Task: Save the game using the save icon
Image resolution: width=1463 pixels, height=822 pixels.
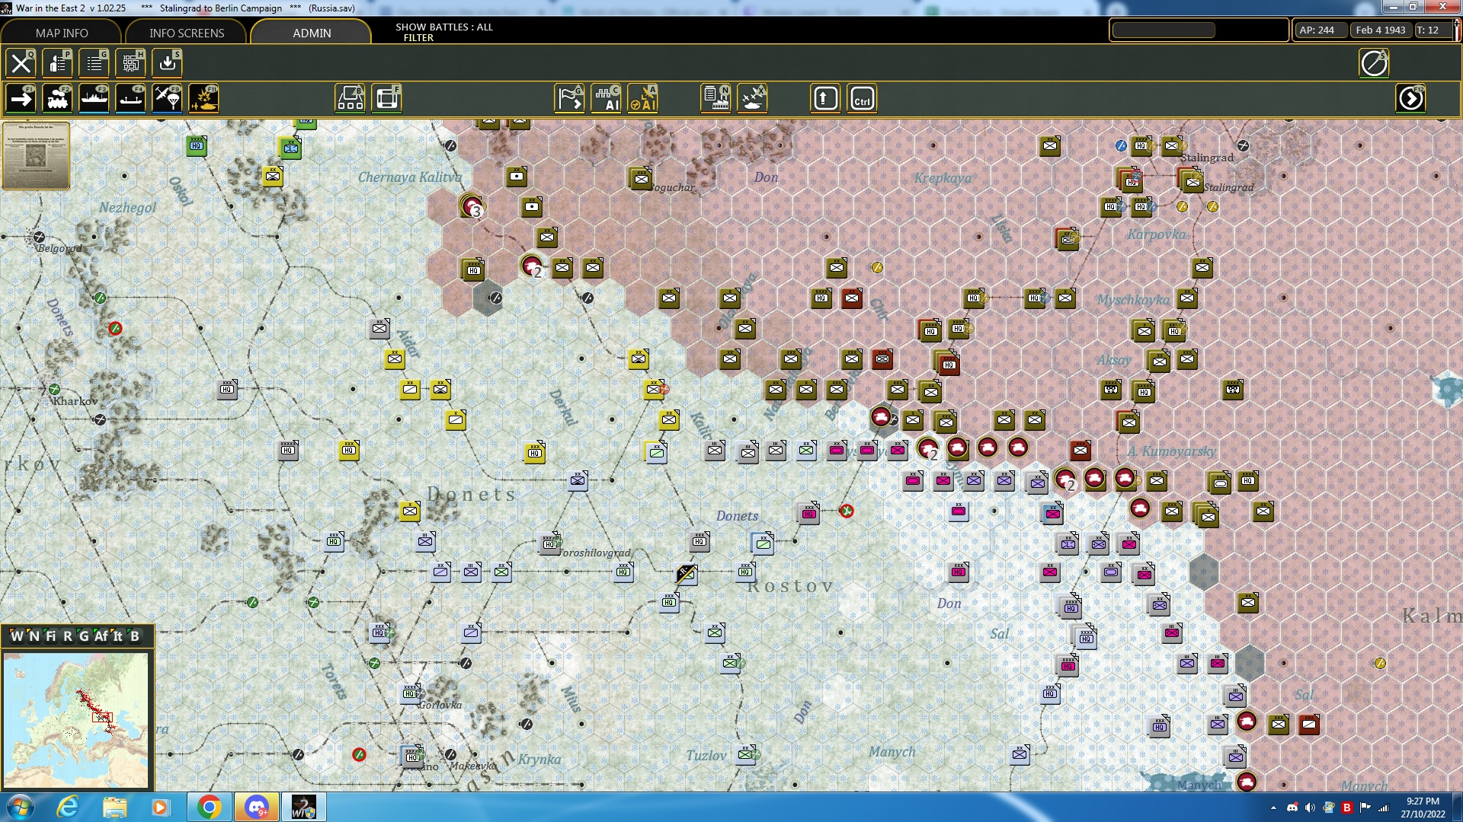Action: click(166, 63)
